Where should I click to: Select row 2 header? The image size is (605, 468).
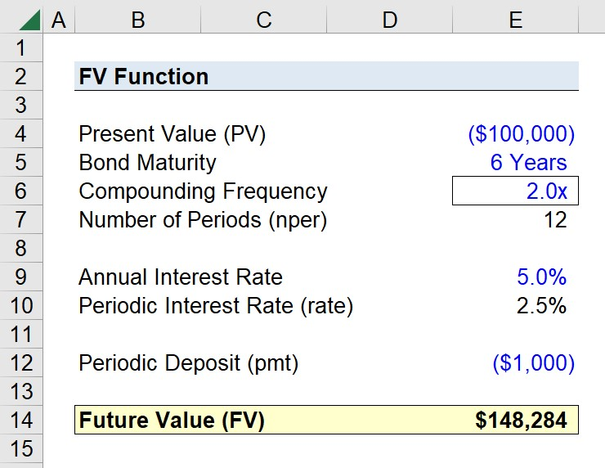20,77
